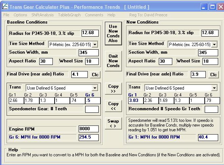Open Baseline Trans type dropdown
The width and height of the screenshot is (224, 165).
[95, 88]
